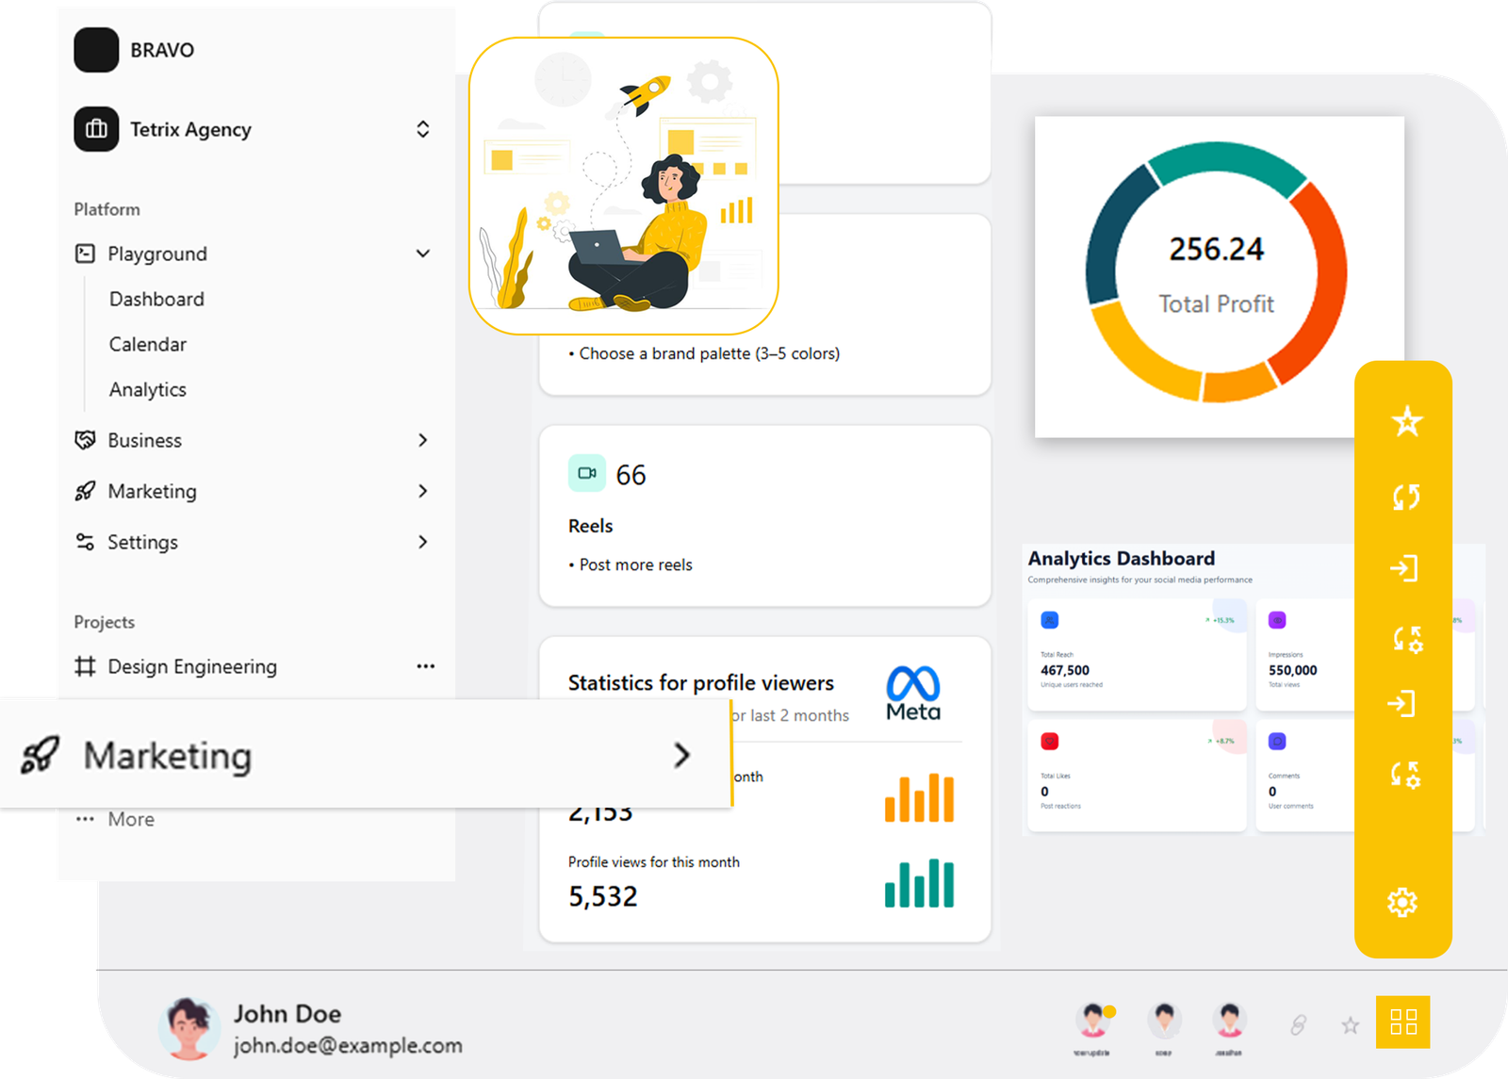Go to Dashboard under Playground
The height and width of the screenshot is (1079, 1508).
click(x=156, y=299)
